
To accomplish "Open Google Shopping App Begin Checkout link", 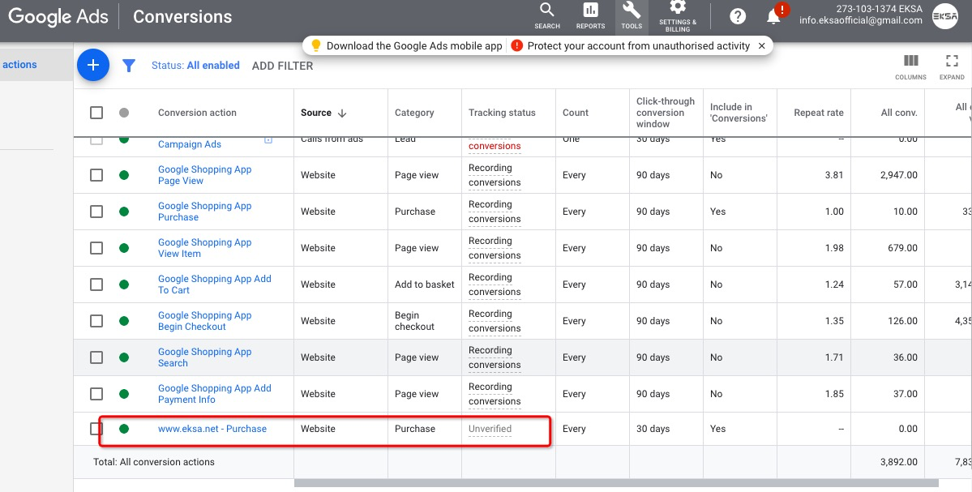I will pos(204,321).
